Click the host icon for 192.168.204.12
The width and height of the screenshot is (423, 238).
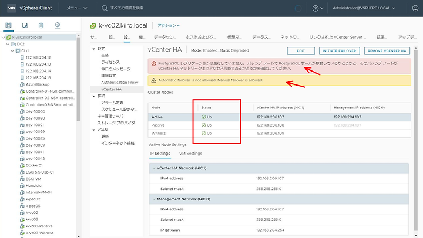[22, 57]
